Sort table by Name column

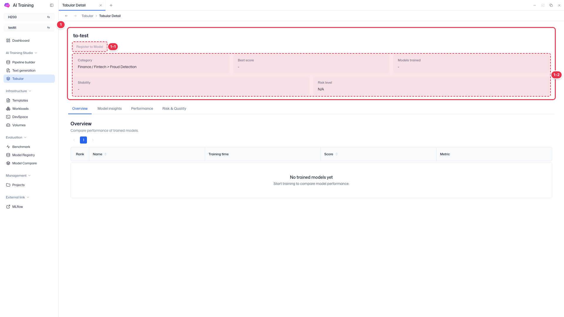pyautogui.click(x=106, y=154)
